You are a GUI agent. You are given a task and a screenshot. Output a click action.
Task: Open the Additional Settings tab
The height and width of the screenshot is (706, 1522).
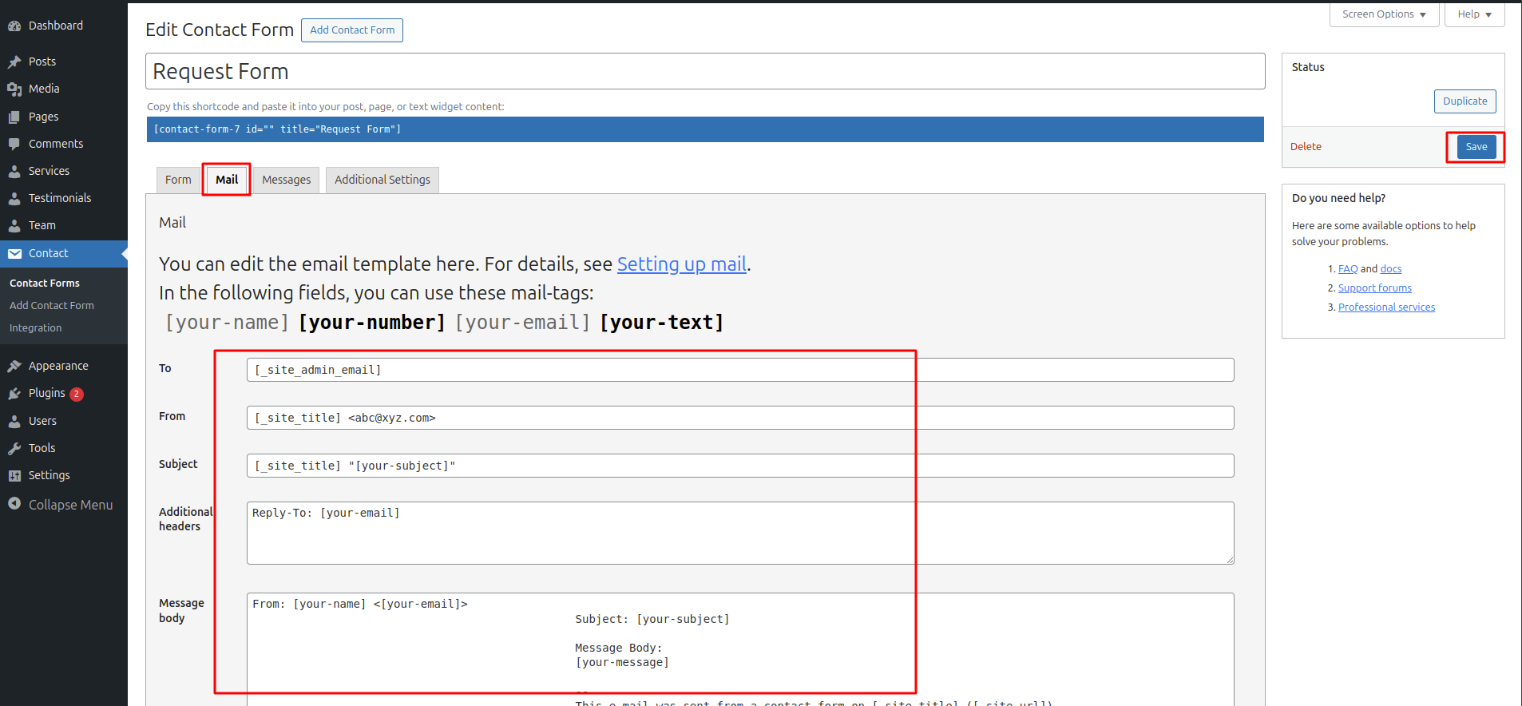382,180
